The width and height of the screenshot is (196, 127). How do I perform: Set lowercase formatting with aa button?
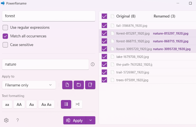point(7,104)
